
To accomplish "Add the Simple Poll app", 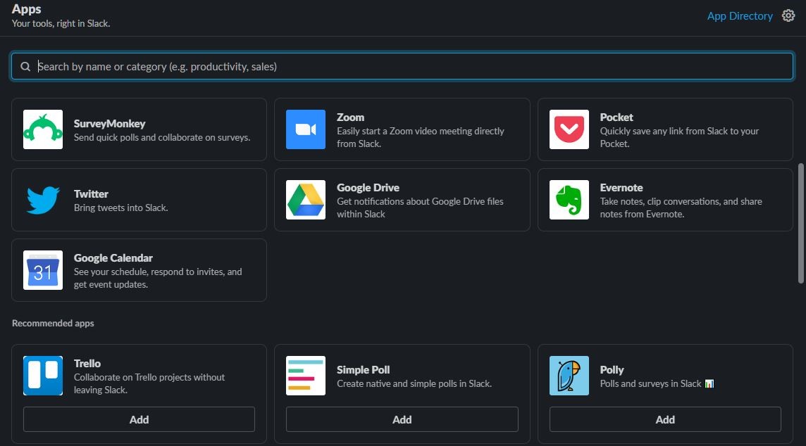I will point(402,419).
